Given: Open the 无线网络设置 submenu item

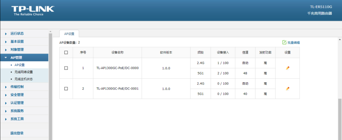Looking at the screenshot, I should pyautogui.click(x=24, y=72).
